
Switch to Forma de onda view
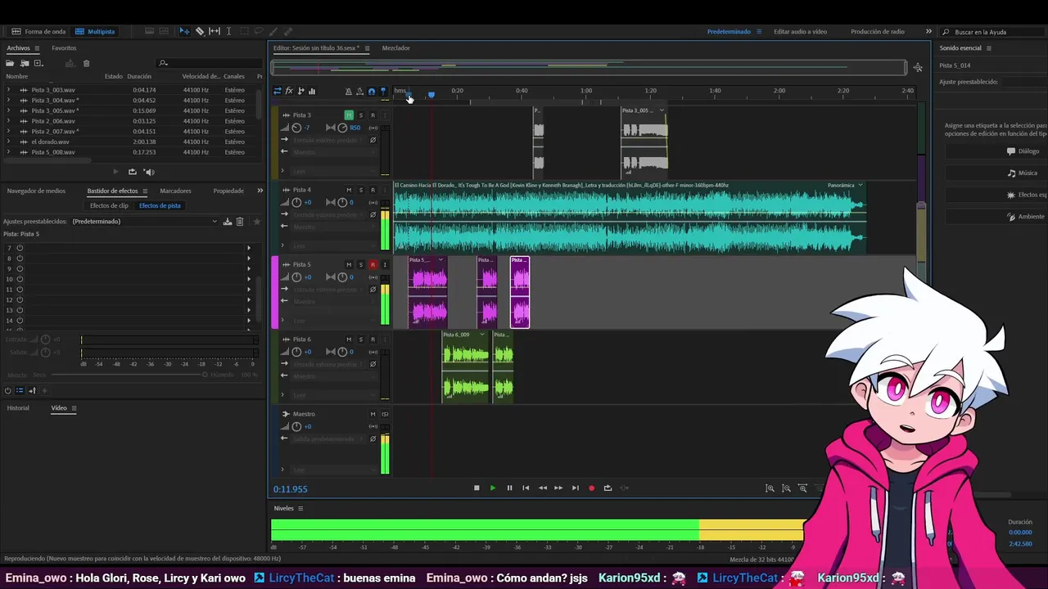point(38,31)
